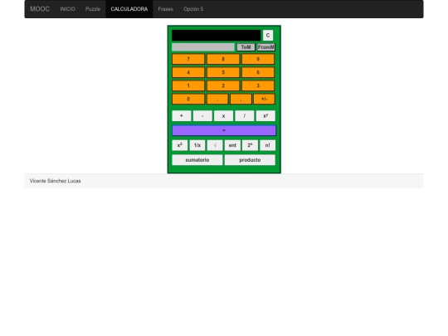
Task: Open the Opción 5 tab
Action: tap(193, 9)
